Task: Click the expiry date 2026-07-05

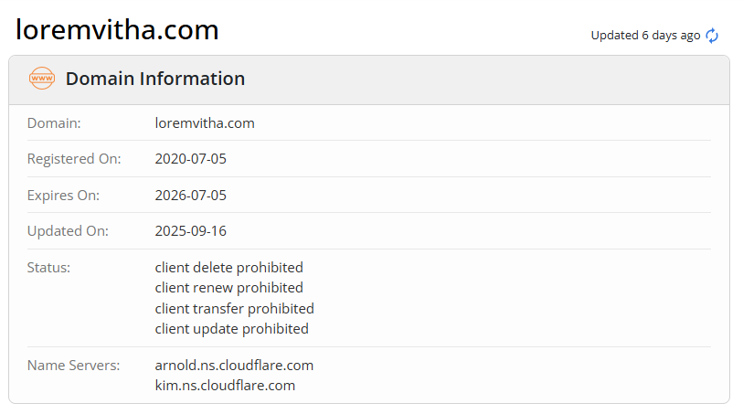Action: point(191,196)
